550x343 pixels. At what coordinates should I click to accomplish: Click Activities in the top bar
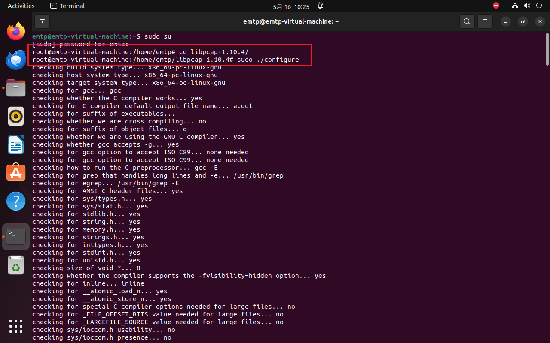pyautogui.click(x=21, y=6)
